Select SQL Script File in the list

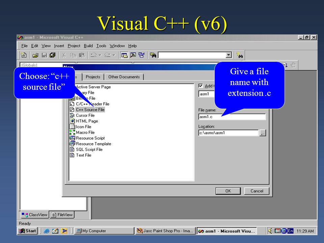point(89,150)
